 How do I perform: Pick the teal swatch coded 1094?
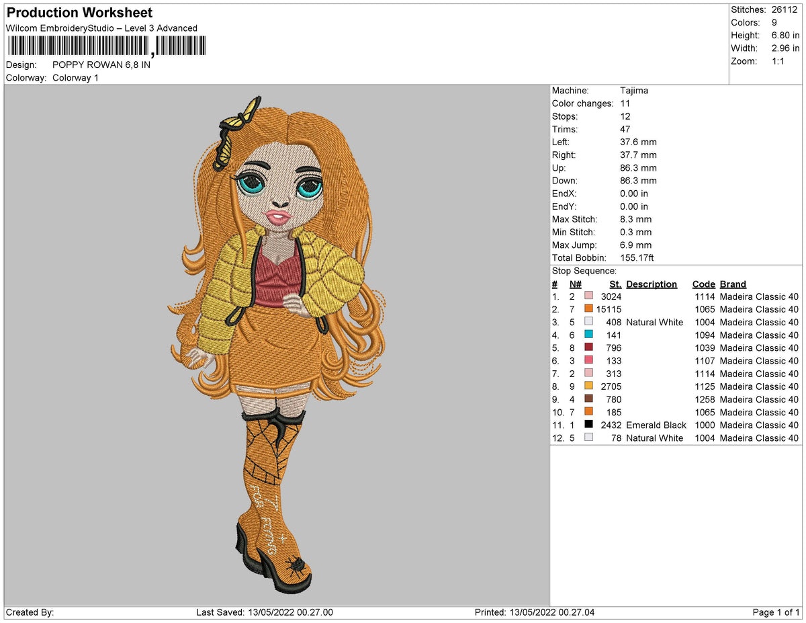[589, 335]
